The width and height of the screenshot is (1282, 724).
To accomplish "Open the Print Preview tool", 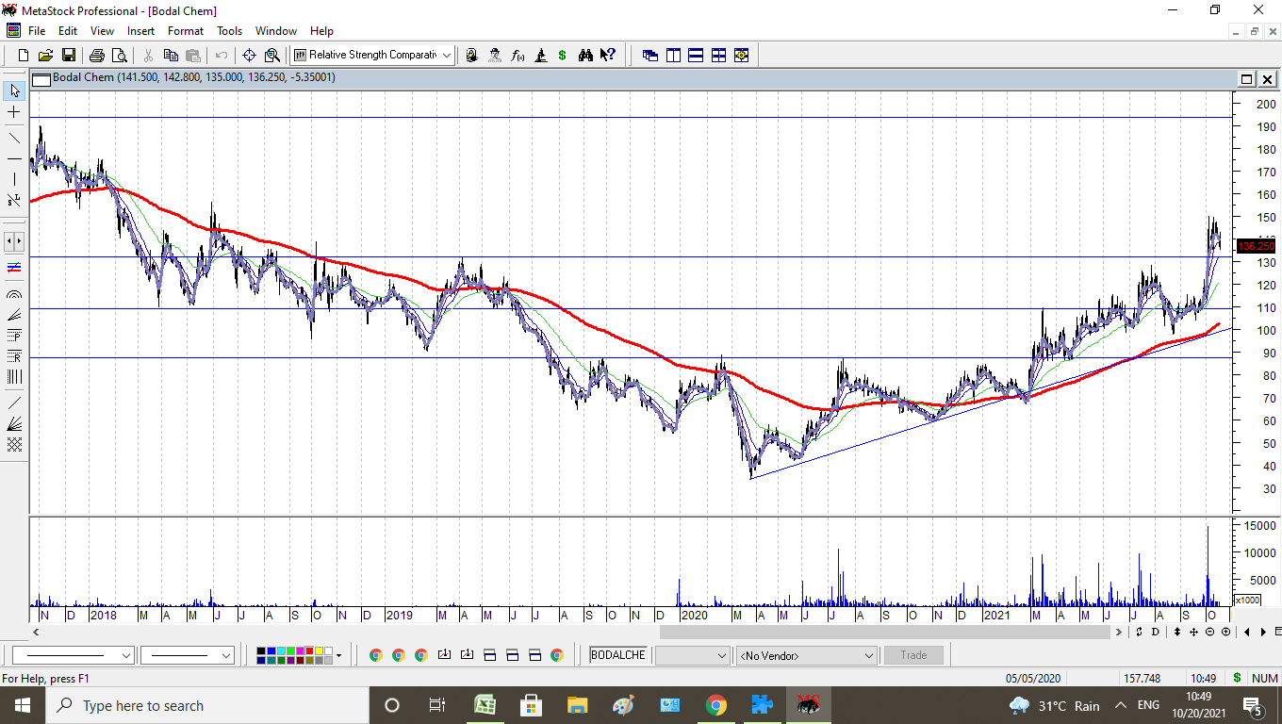I will pyautogui.click(x=119, y=56).
